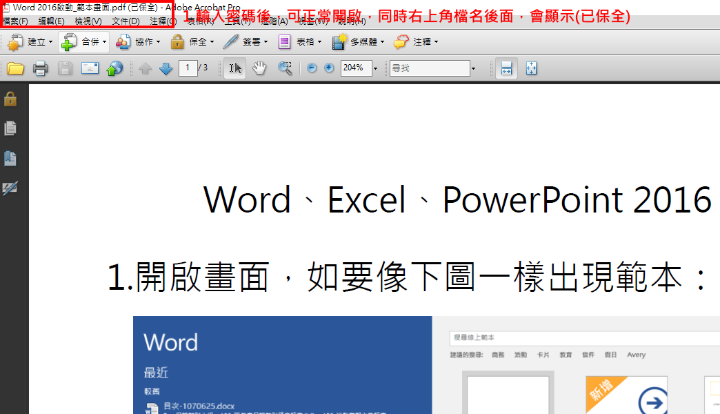Click the Print icon

pyautogui.click(x=41, y=68)
